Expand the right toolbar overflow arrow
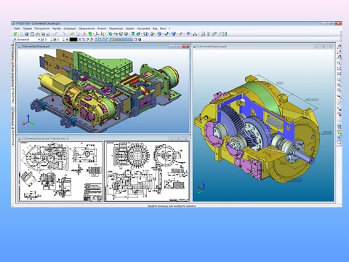 click(340, 146)
